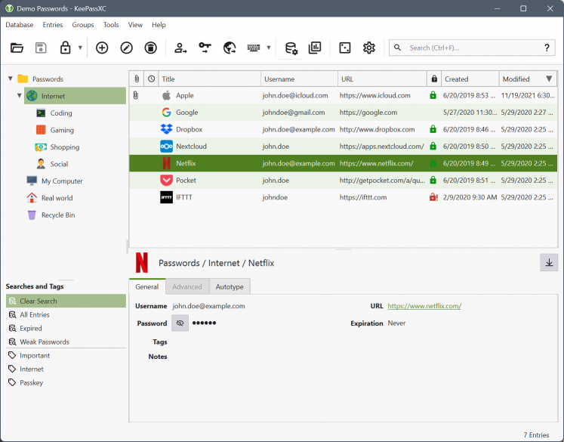Open the password generator dice icon
Image resolution: width=564 pixels, height=442 pixels.
coord(344,48)
